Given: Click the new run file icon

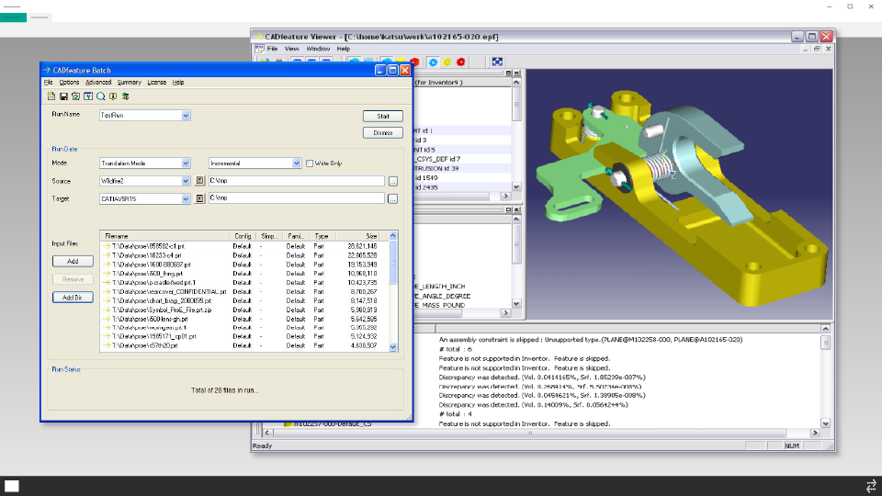Looking at the screenshot, I should click(x=51, y=96).
